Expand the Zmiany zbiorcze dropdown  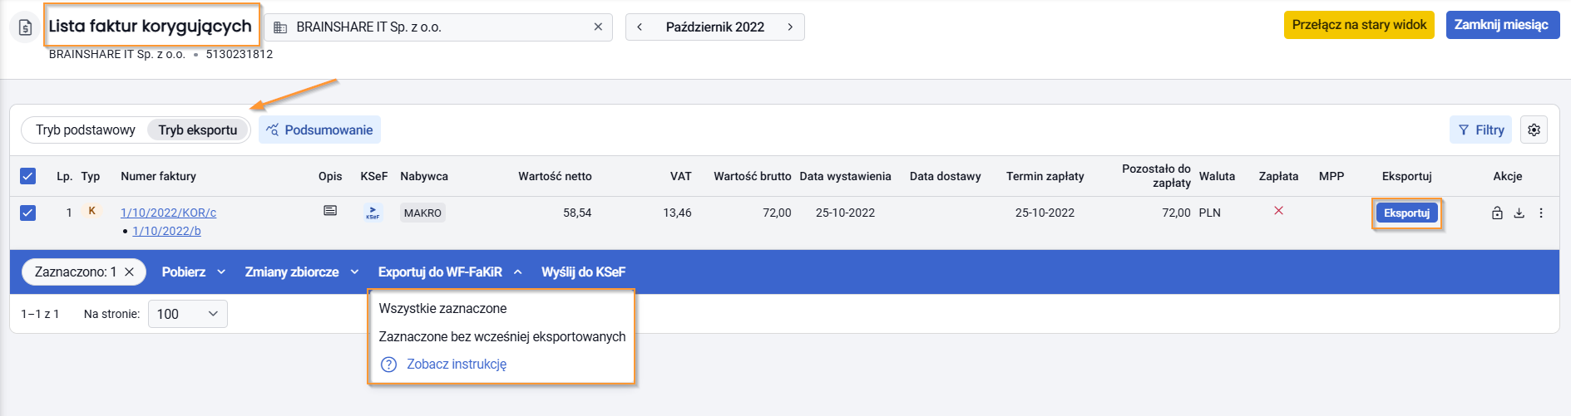[302, 272]
